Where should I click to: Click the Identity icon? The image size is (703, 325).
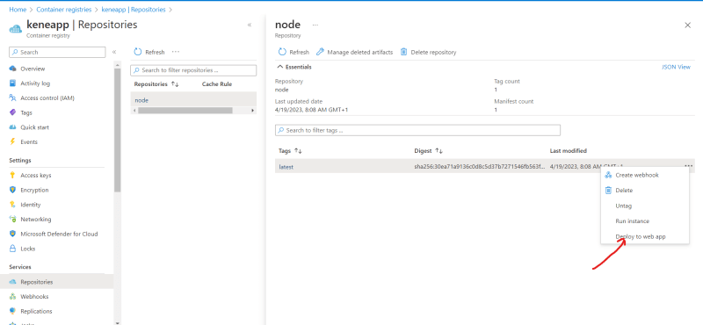coord(12,205)
